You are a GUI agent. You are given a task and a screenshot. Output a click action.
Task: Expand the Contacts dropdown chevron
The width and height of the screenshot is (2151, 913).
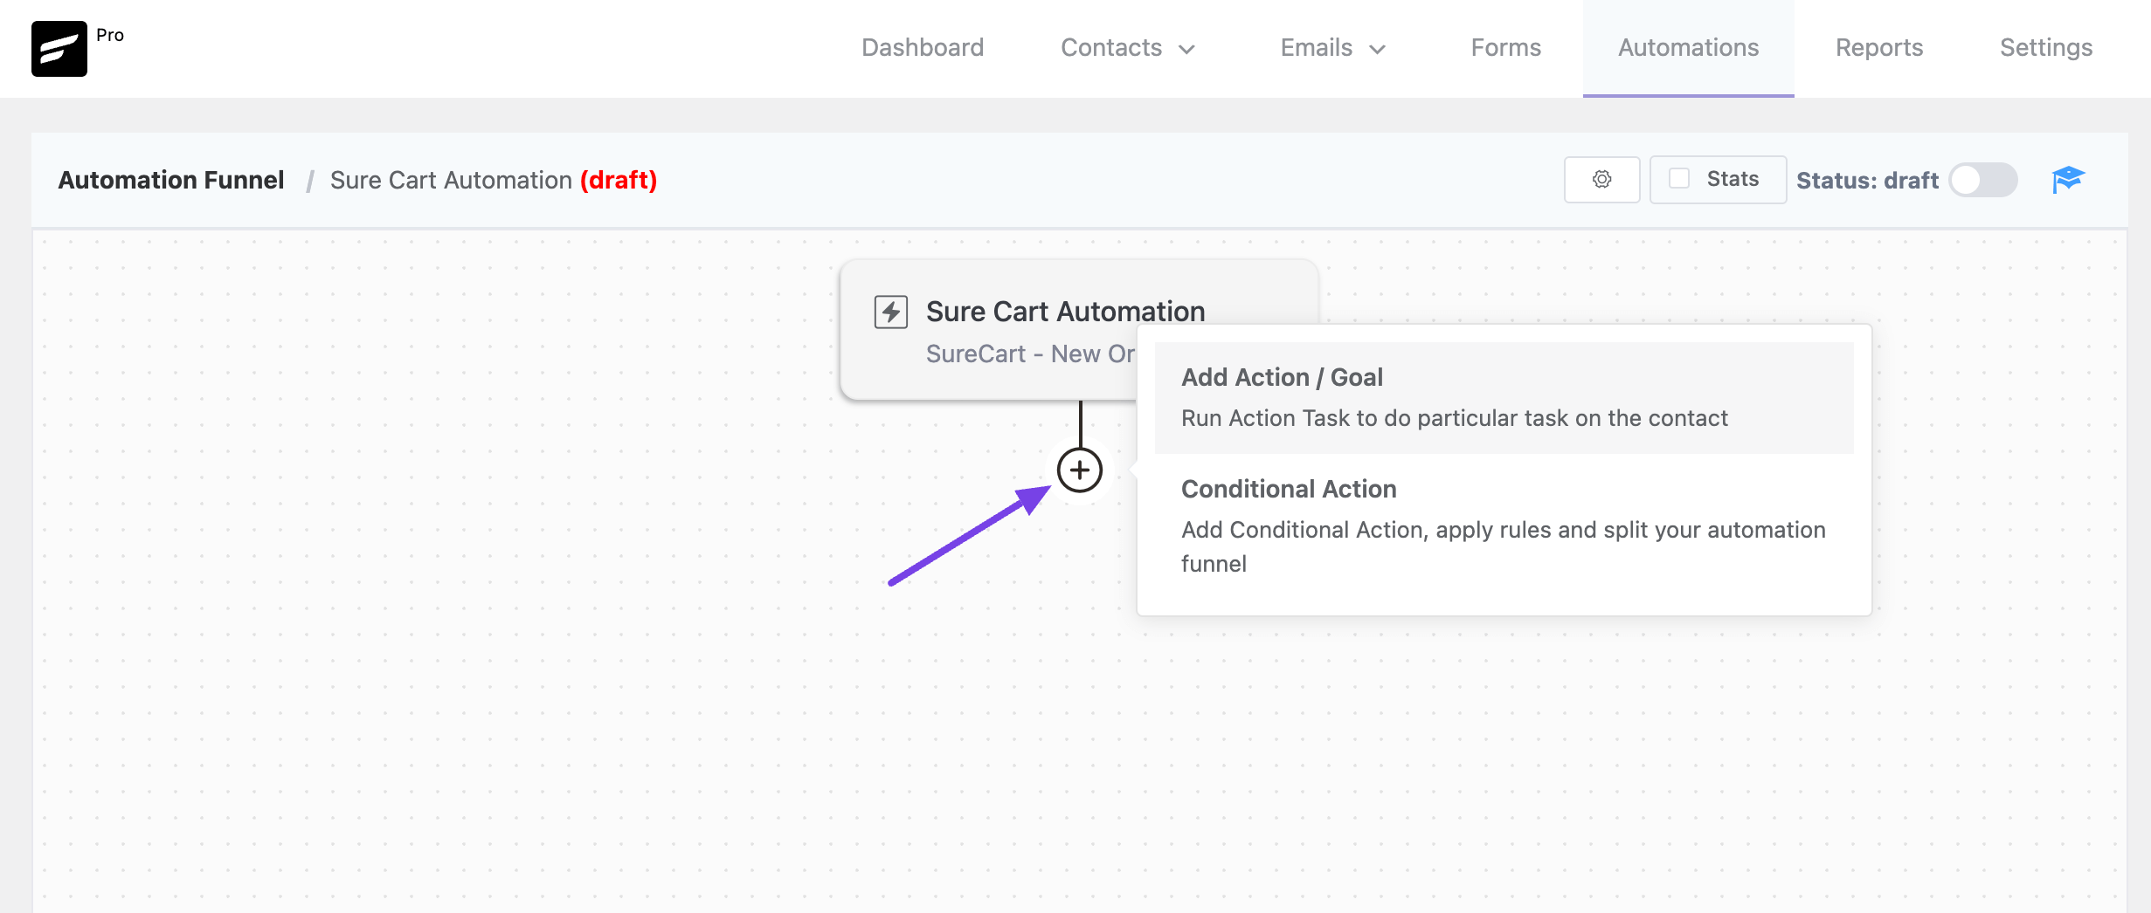pos(1186,50)
